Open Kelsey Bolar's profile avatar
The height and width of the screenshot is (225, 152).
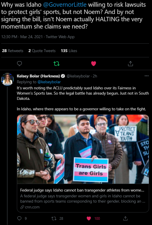(8, 79)
